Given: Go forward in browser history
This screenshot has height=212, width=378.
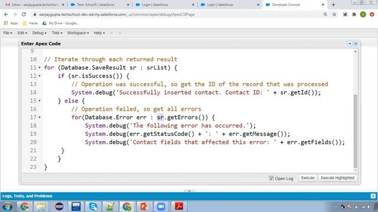Looking at the screenshot, I should (15, 14).
